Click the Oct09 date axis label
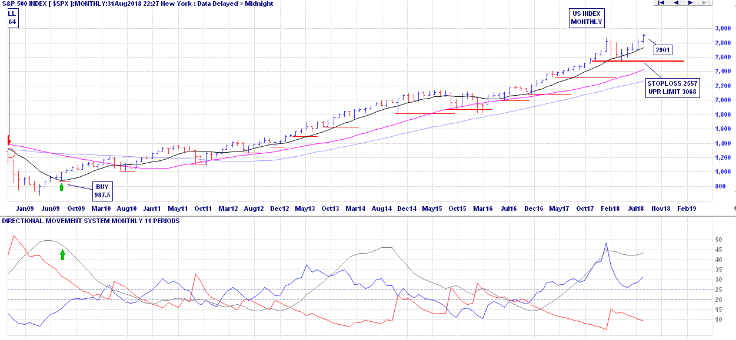The width and height of the screenshot is (736, 340). pyautogui.click(x=76, y=208)
